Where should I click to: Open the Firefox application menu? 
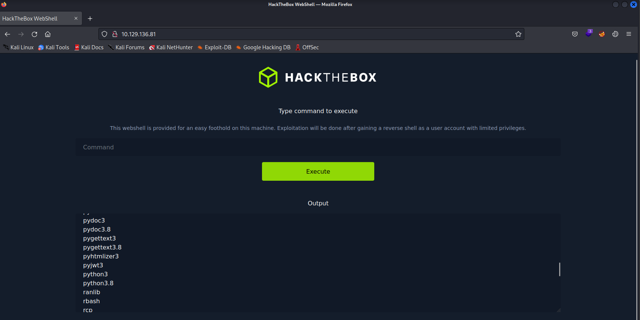(x=629, y=34)
